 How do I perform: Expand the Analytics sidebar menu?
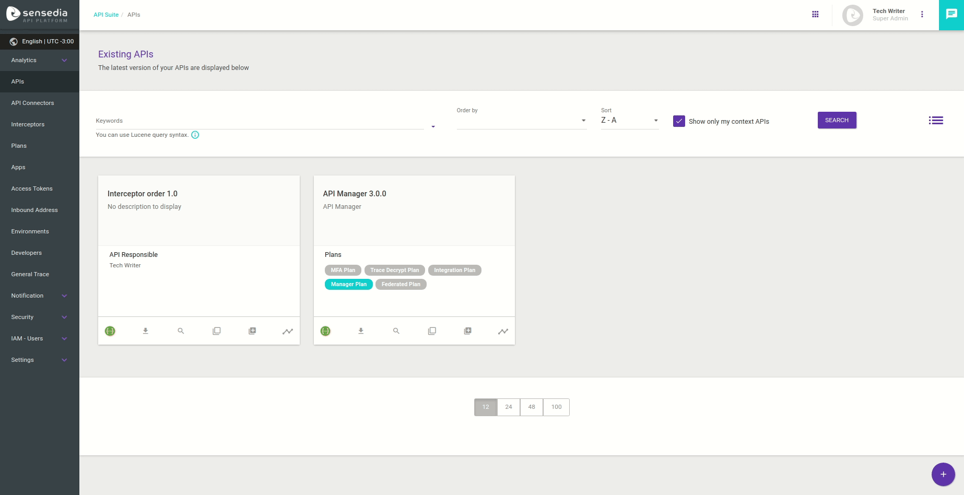pyautogui.click(x=39, y=61)
